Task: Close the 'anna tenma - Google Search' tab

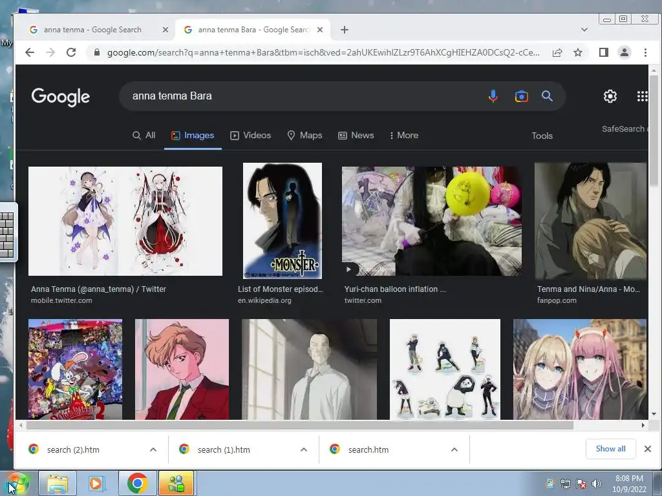Action: pos(165,30)
